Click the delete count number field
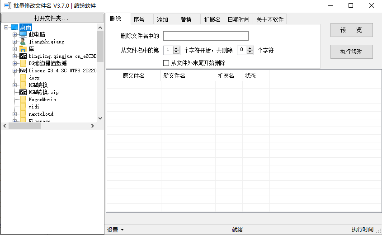This screenshot has height=235, width=382. [242, 50]
